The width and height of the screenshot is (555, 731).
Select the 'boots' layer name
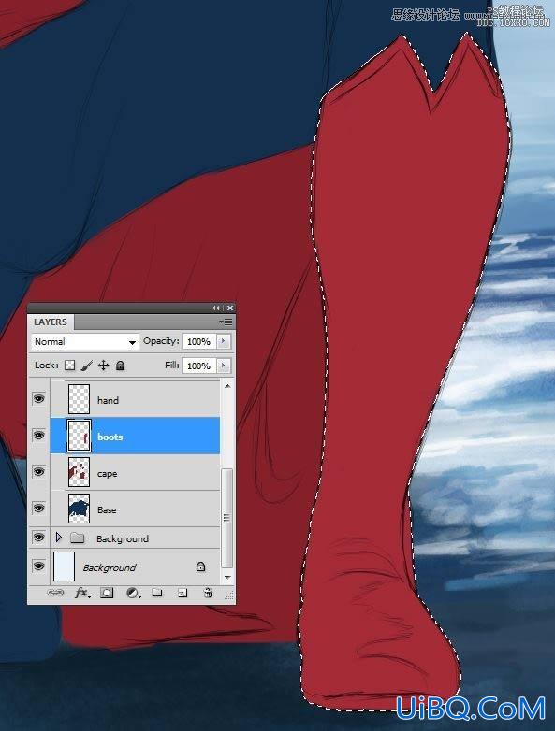coord(110,437)
